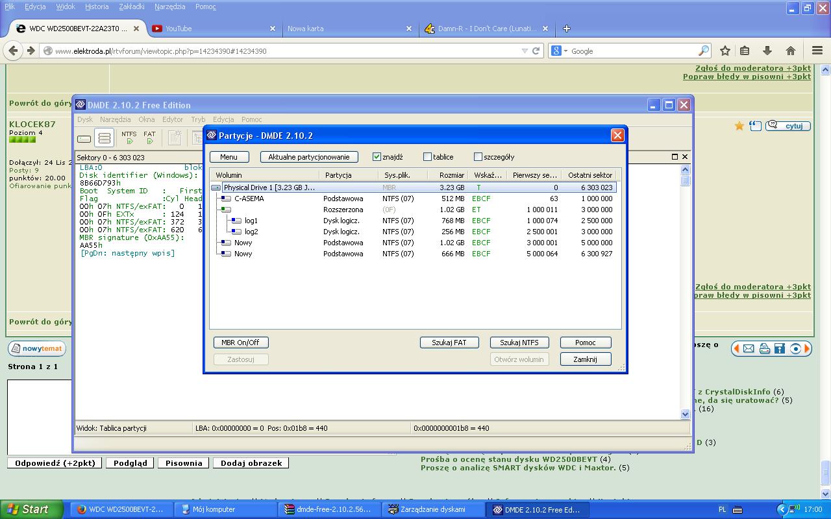The width and height of the screenshot is (831, 519).
Task: Click the Szukaj FAT button
Action: 449,343
